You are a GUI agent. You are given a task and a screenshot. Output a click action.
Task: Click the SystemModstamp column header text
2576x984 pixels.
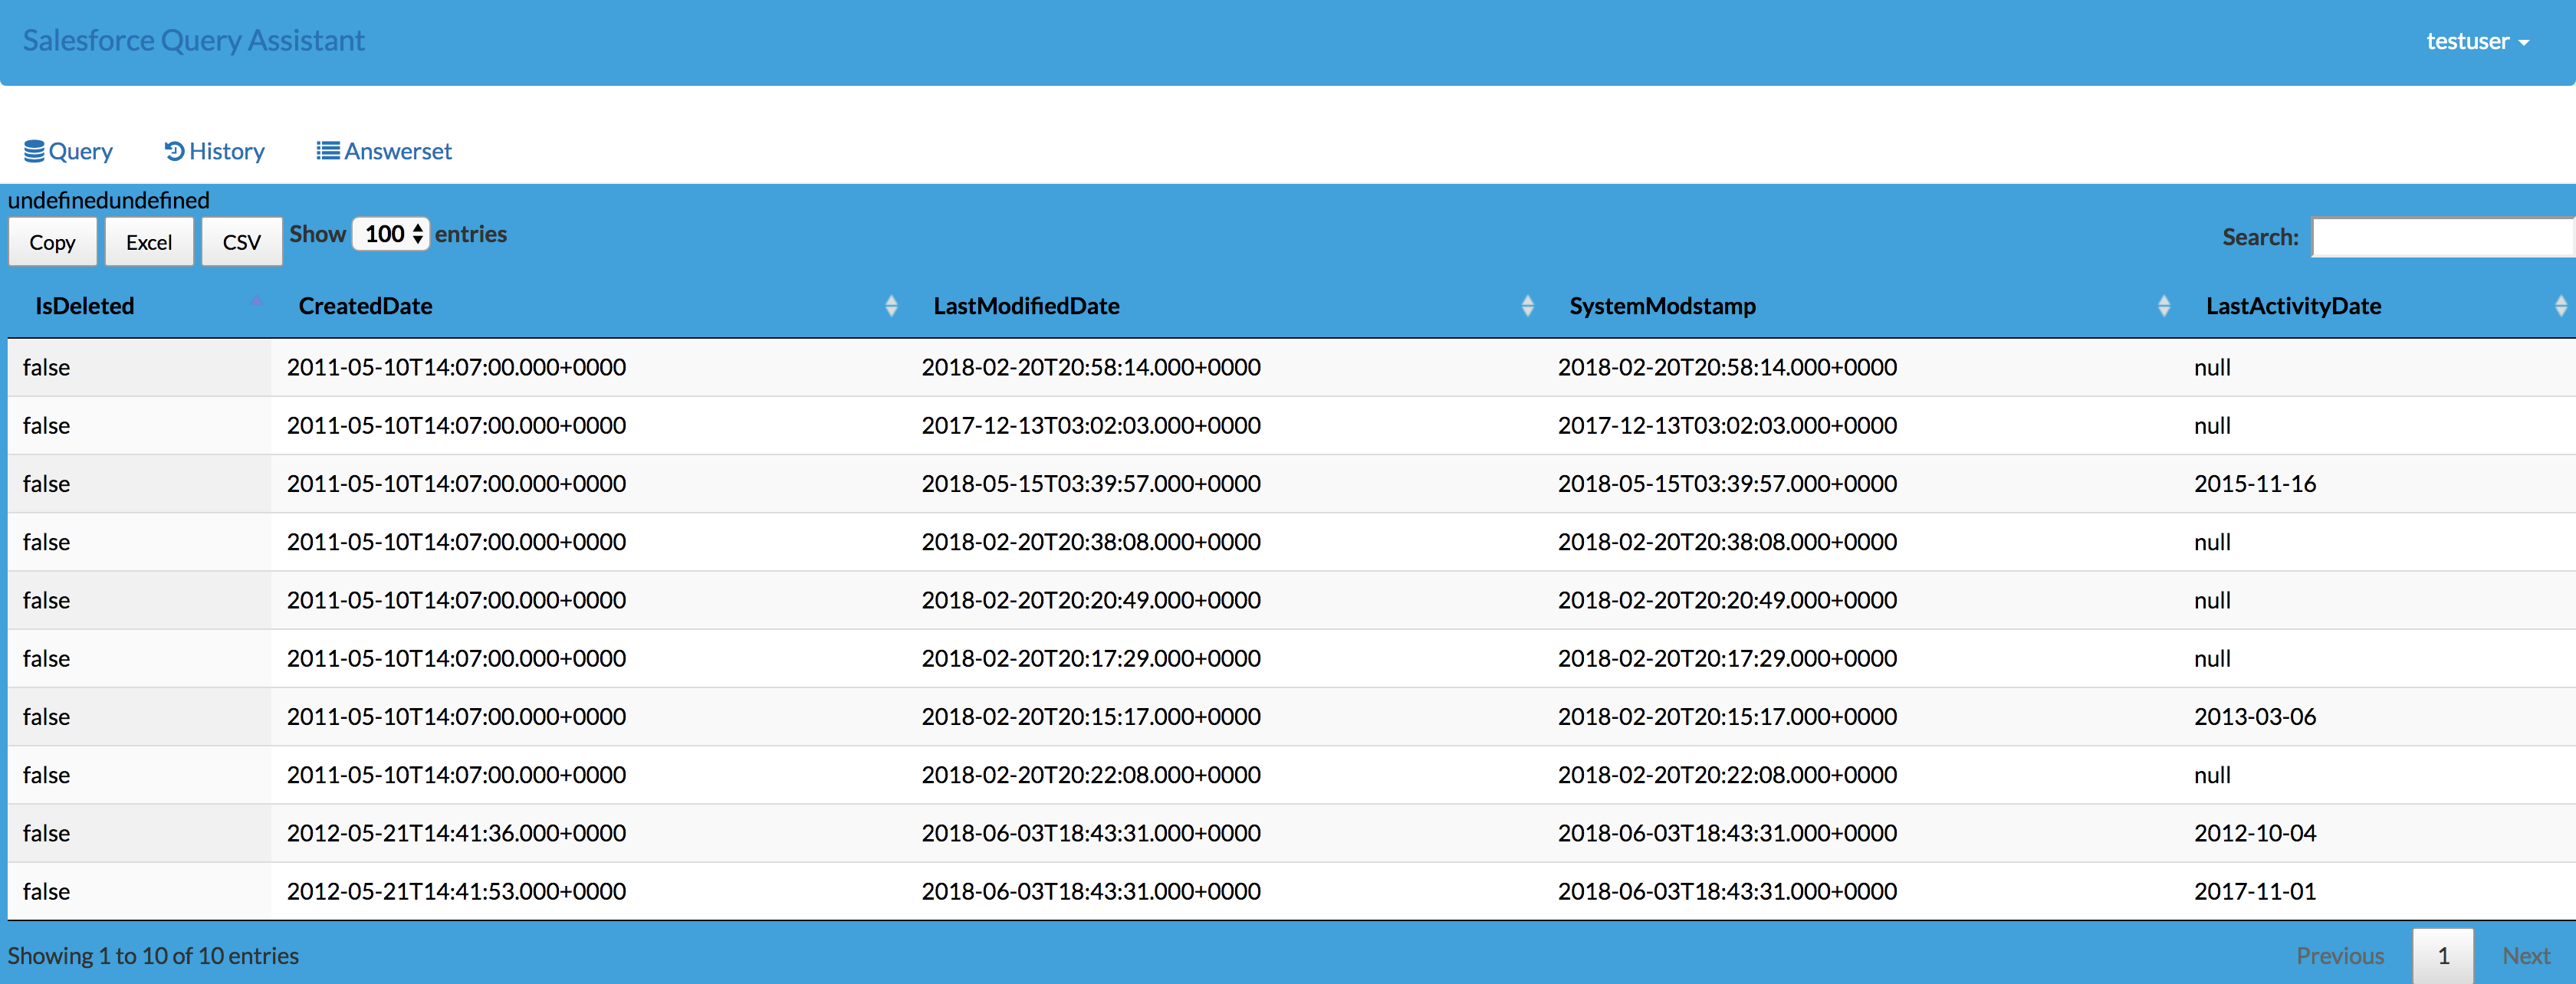coord(1662,306)
